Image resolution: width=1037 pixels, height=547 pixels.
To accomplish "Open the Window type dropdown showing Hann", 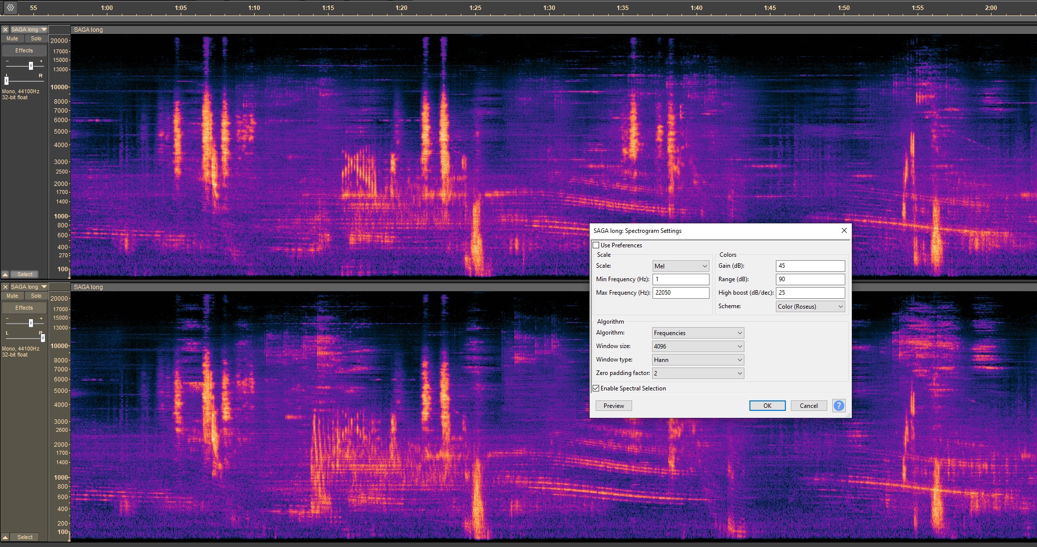I will [698, 360].
